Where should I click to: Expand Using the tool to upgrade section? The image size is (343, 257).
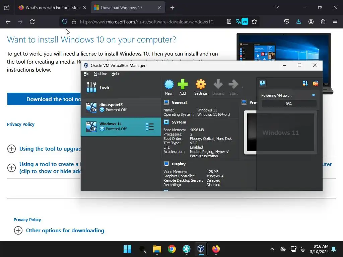(44, 149)
